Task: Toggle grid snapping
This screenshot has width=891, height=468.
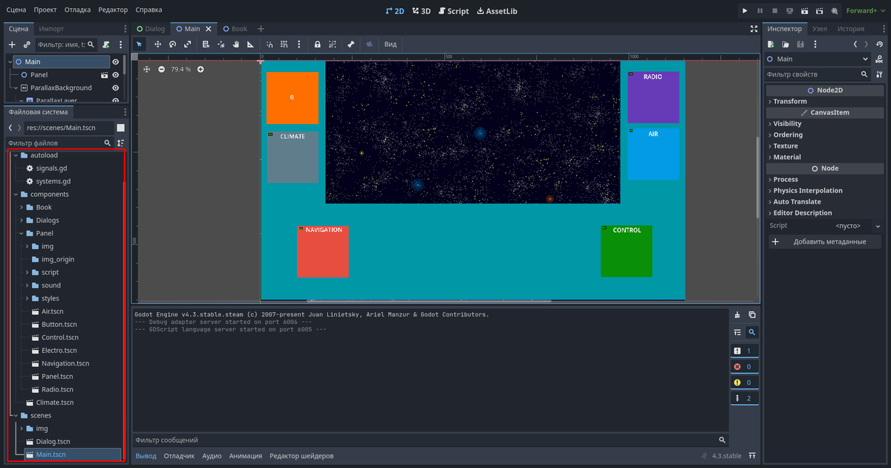Action: point(284,45)
